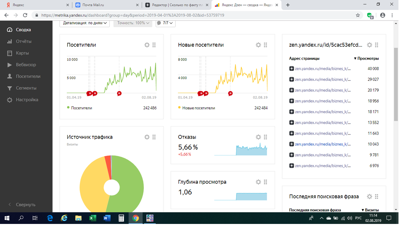Go back in browser history
Screen dimensions: 413x249
6,15
